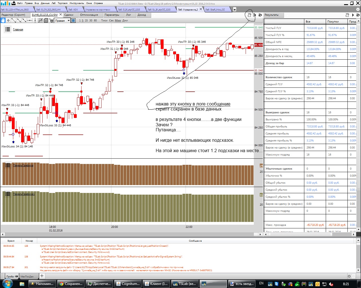Screen dimensions: 361x288
Task: Open the Данные menu
Action: [x=45, y=3]
